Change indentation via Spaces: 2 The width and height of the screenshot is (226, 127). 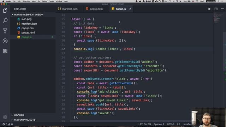coord(159,124)
